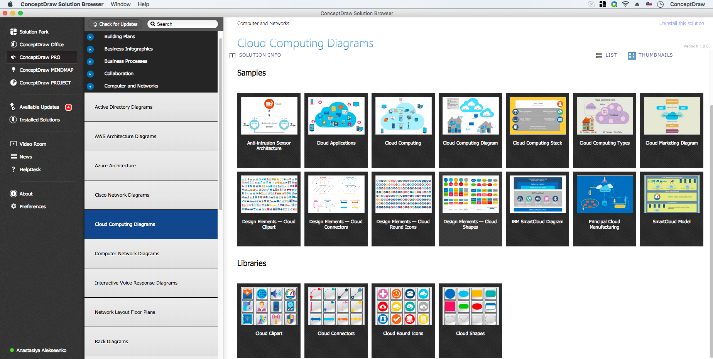Open Available Updates section

(39, 107)
